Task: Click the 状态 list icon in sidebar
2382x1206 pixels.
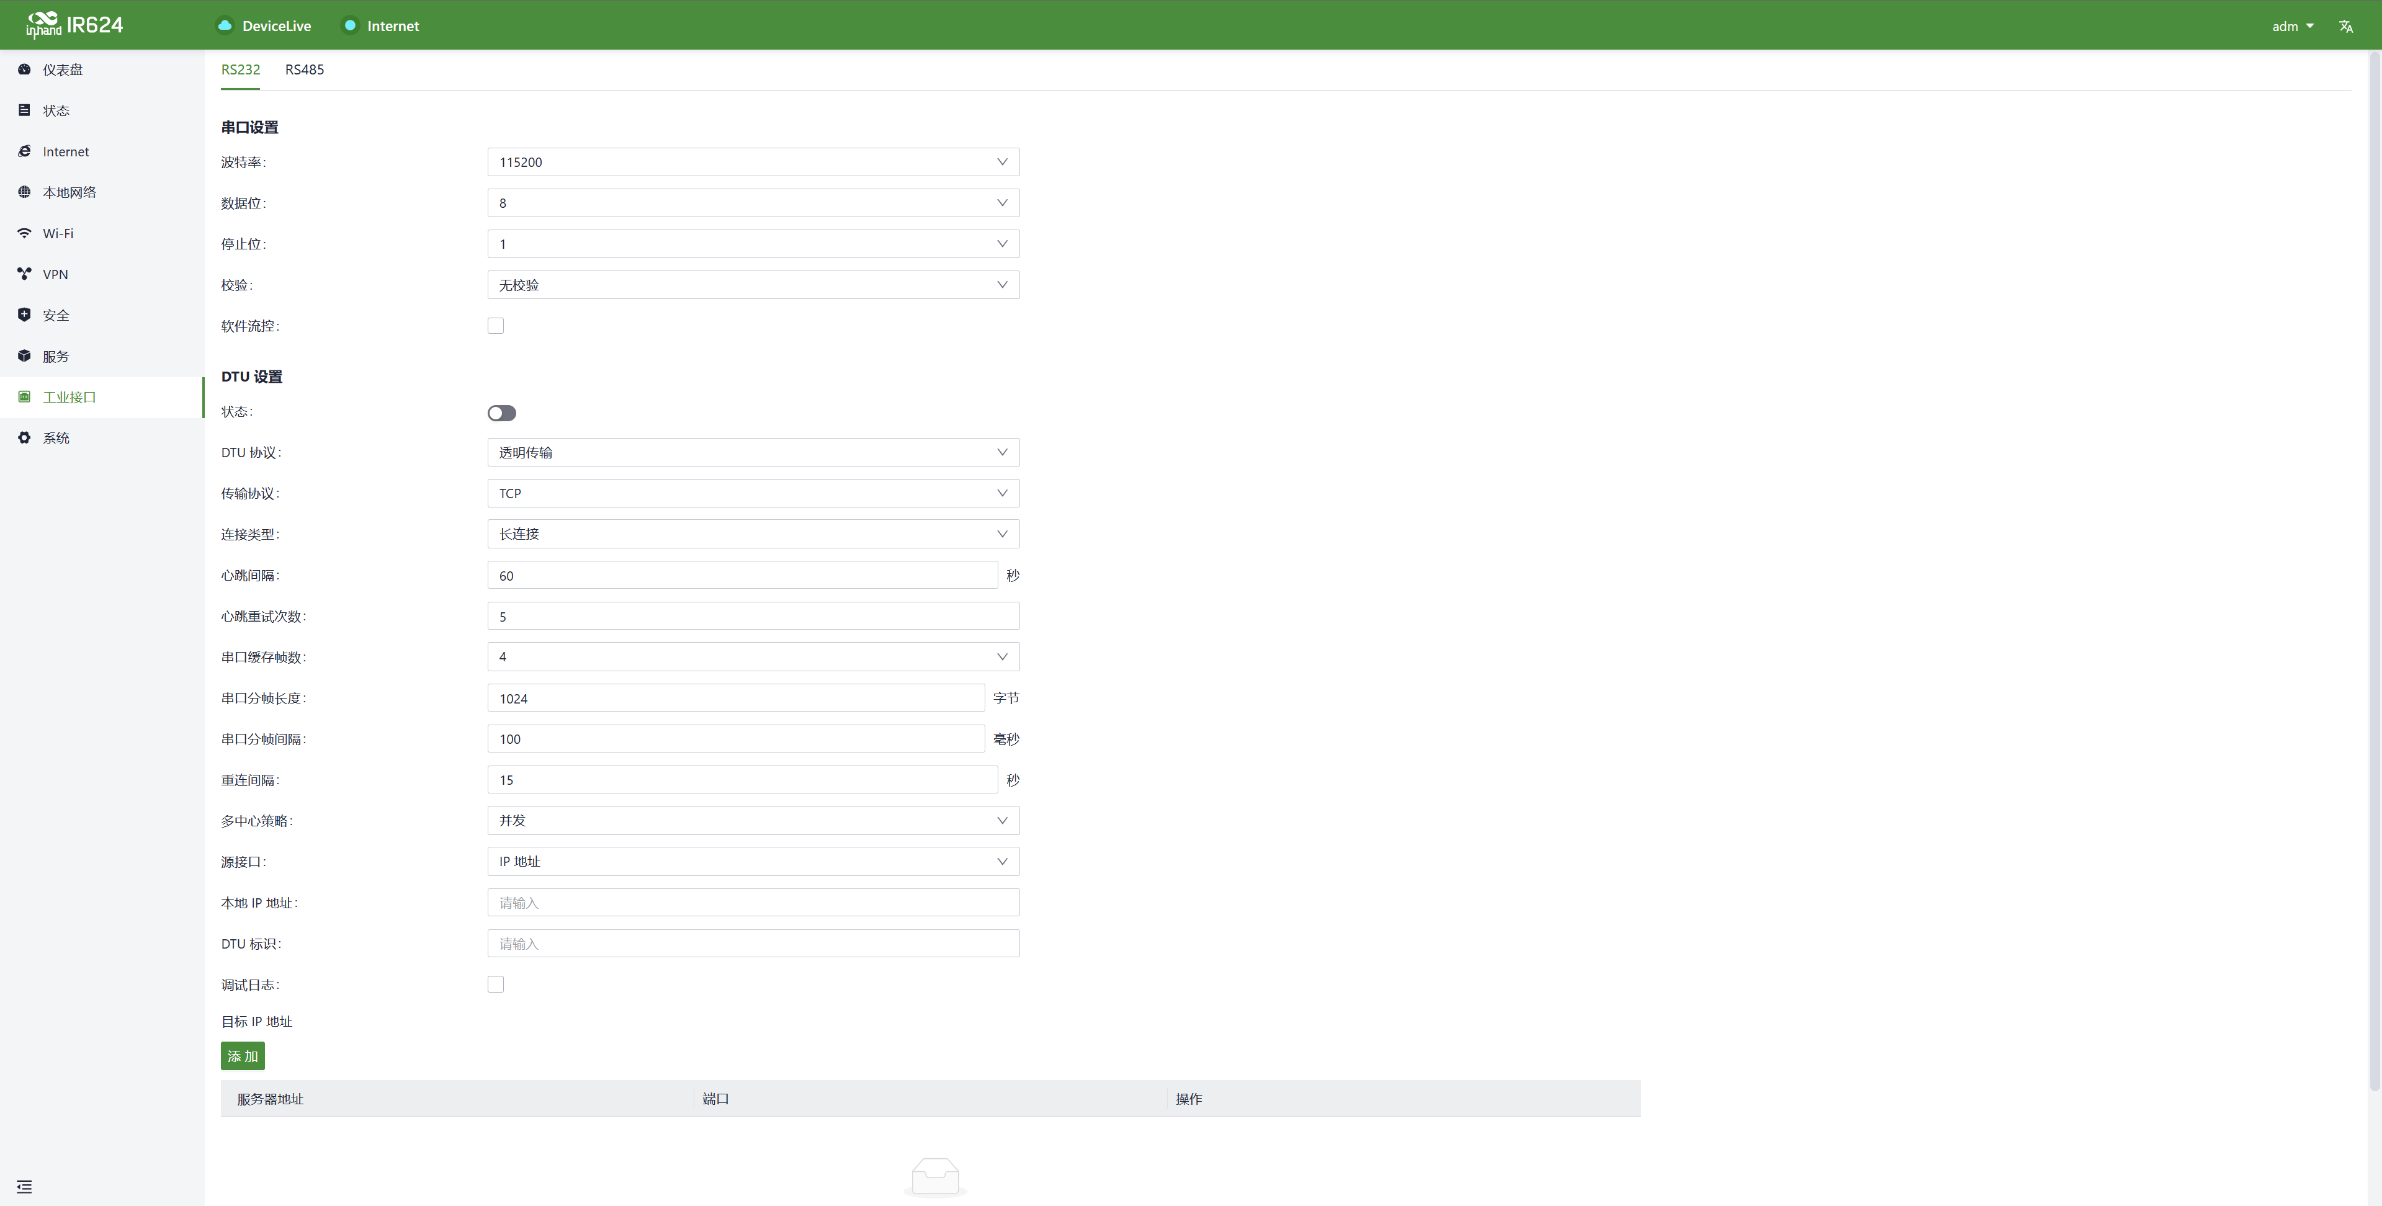Action: click(x=24, y=110)
